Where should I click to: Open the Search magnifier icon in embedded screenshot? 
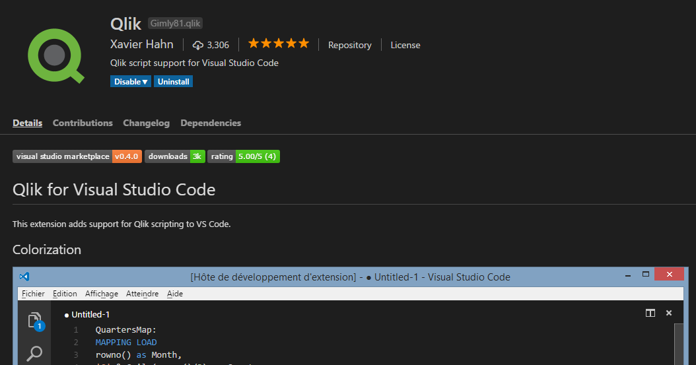(34, 354)
